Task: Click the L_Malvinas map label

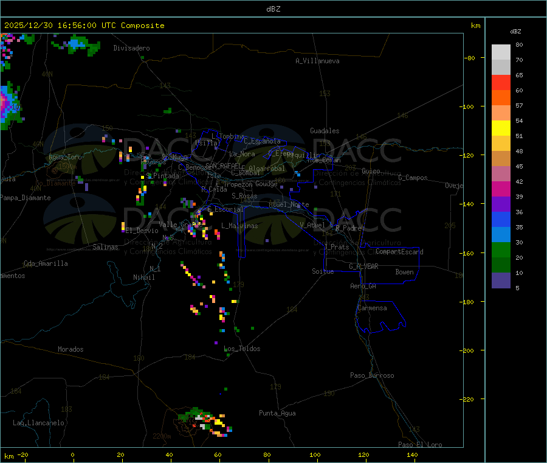Action: (239, 226)
